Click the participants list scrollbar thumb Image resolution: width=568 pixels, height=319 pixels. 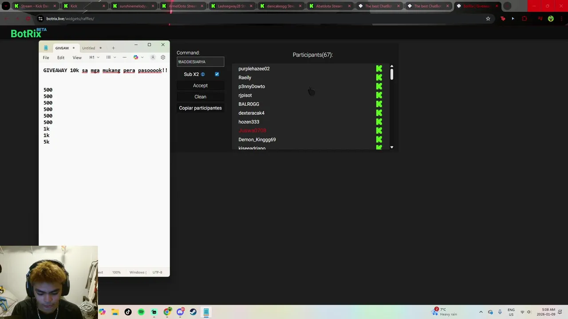(392, 74)
